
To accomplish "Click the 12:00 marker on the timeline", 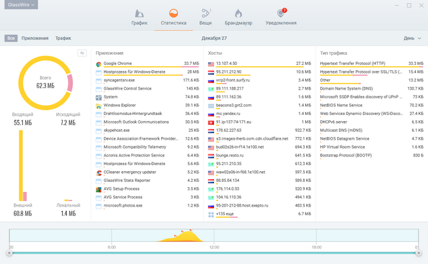I will pos(214,247).
